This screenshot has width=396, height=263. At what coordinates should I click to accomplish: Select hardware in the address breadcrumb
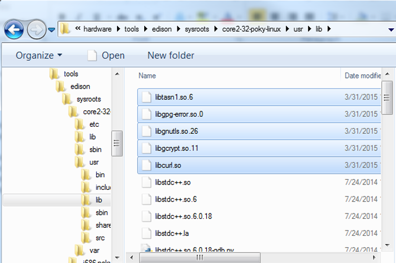tap(98, 29)
